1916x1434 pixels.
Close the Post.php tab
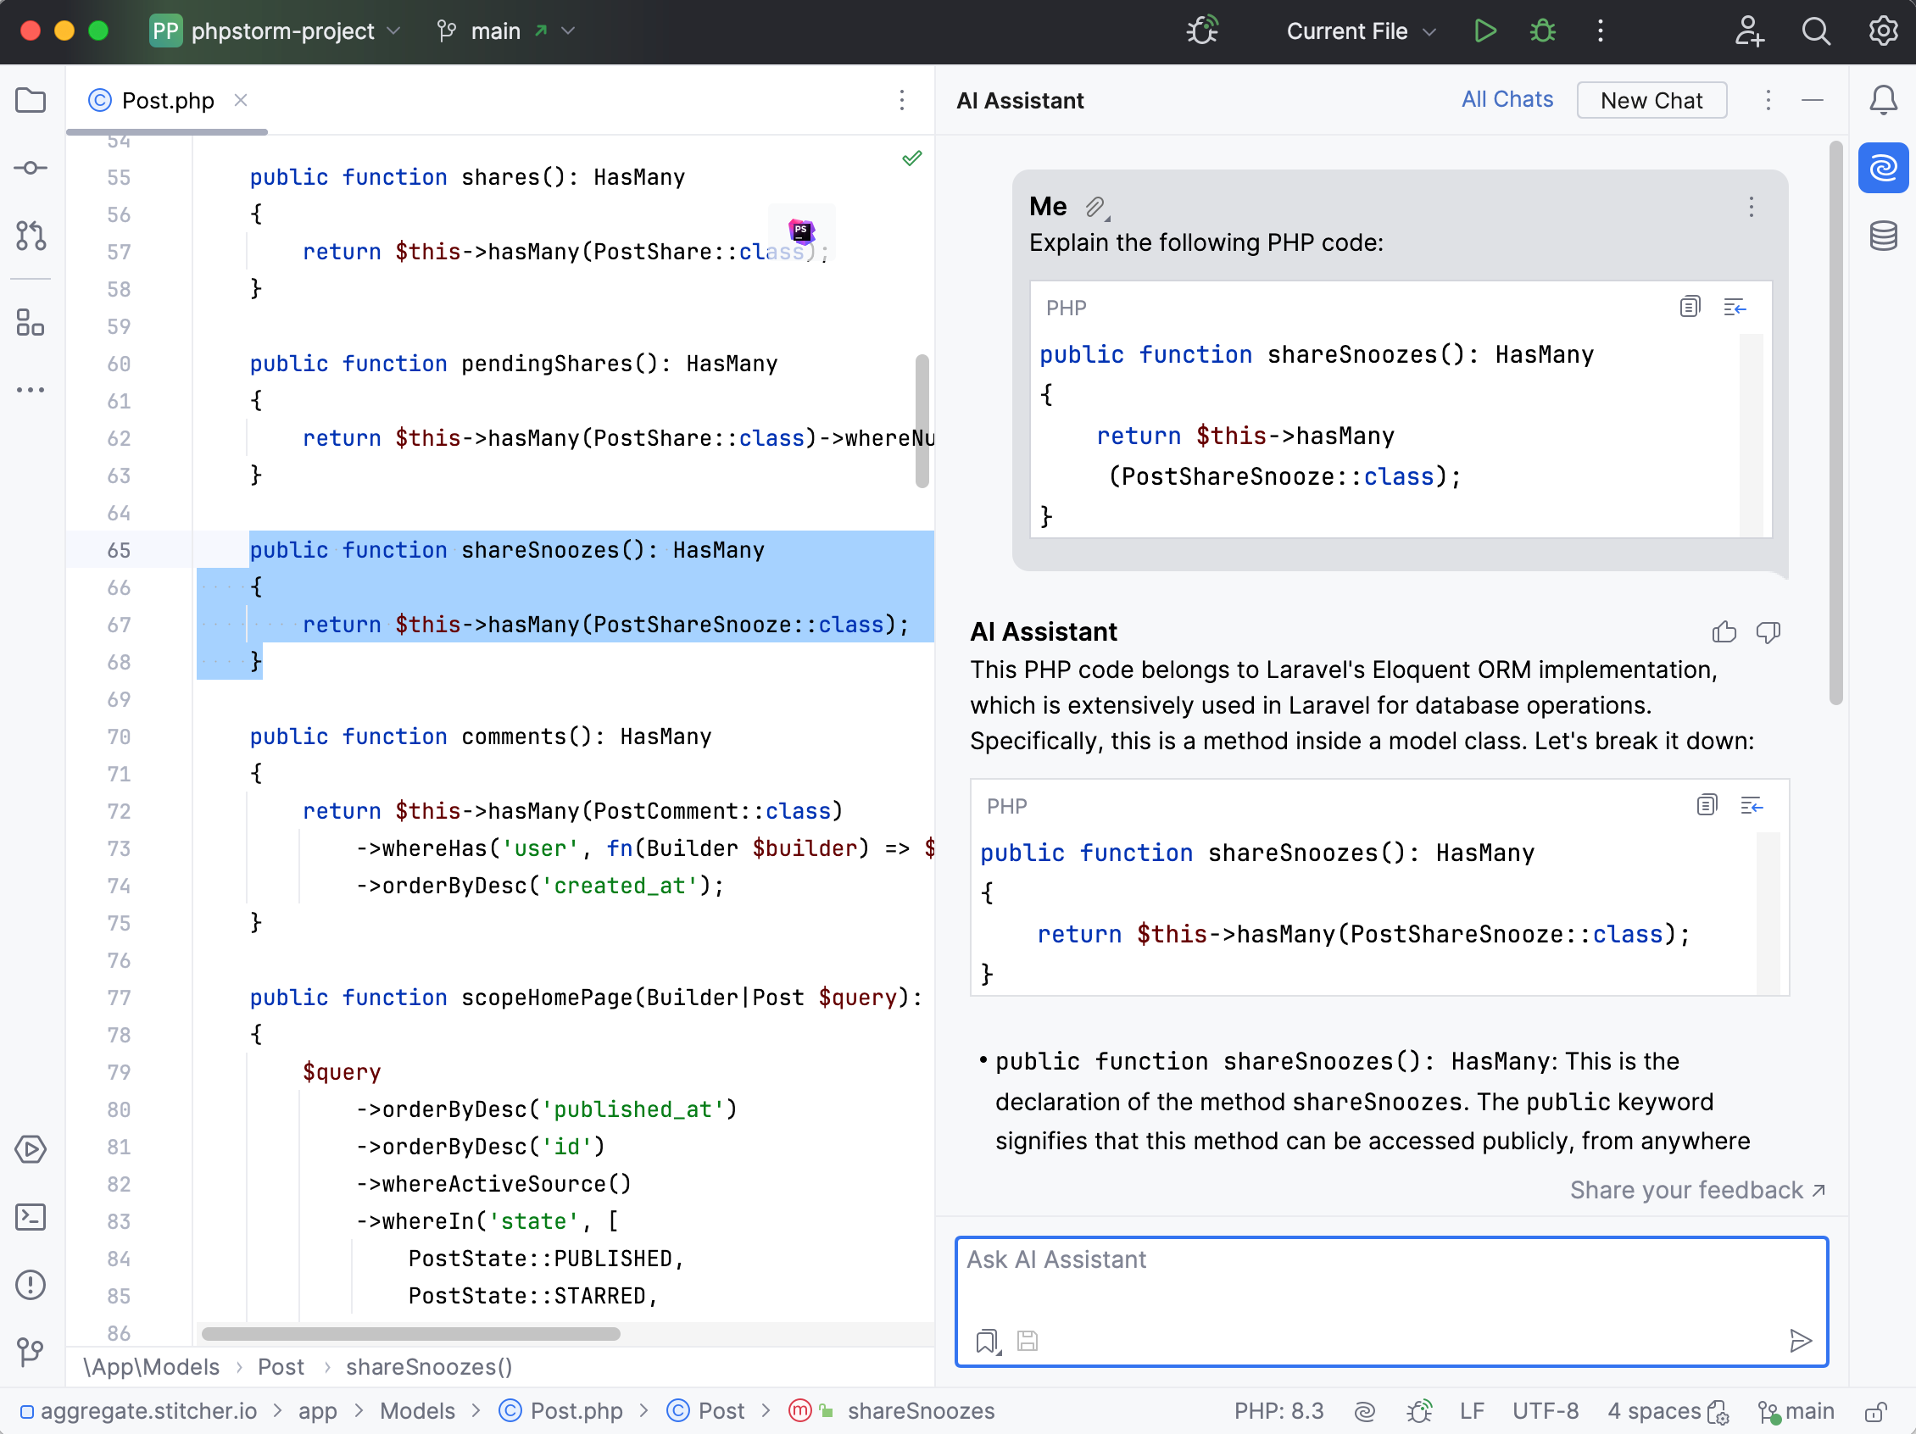point(241,101)
